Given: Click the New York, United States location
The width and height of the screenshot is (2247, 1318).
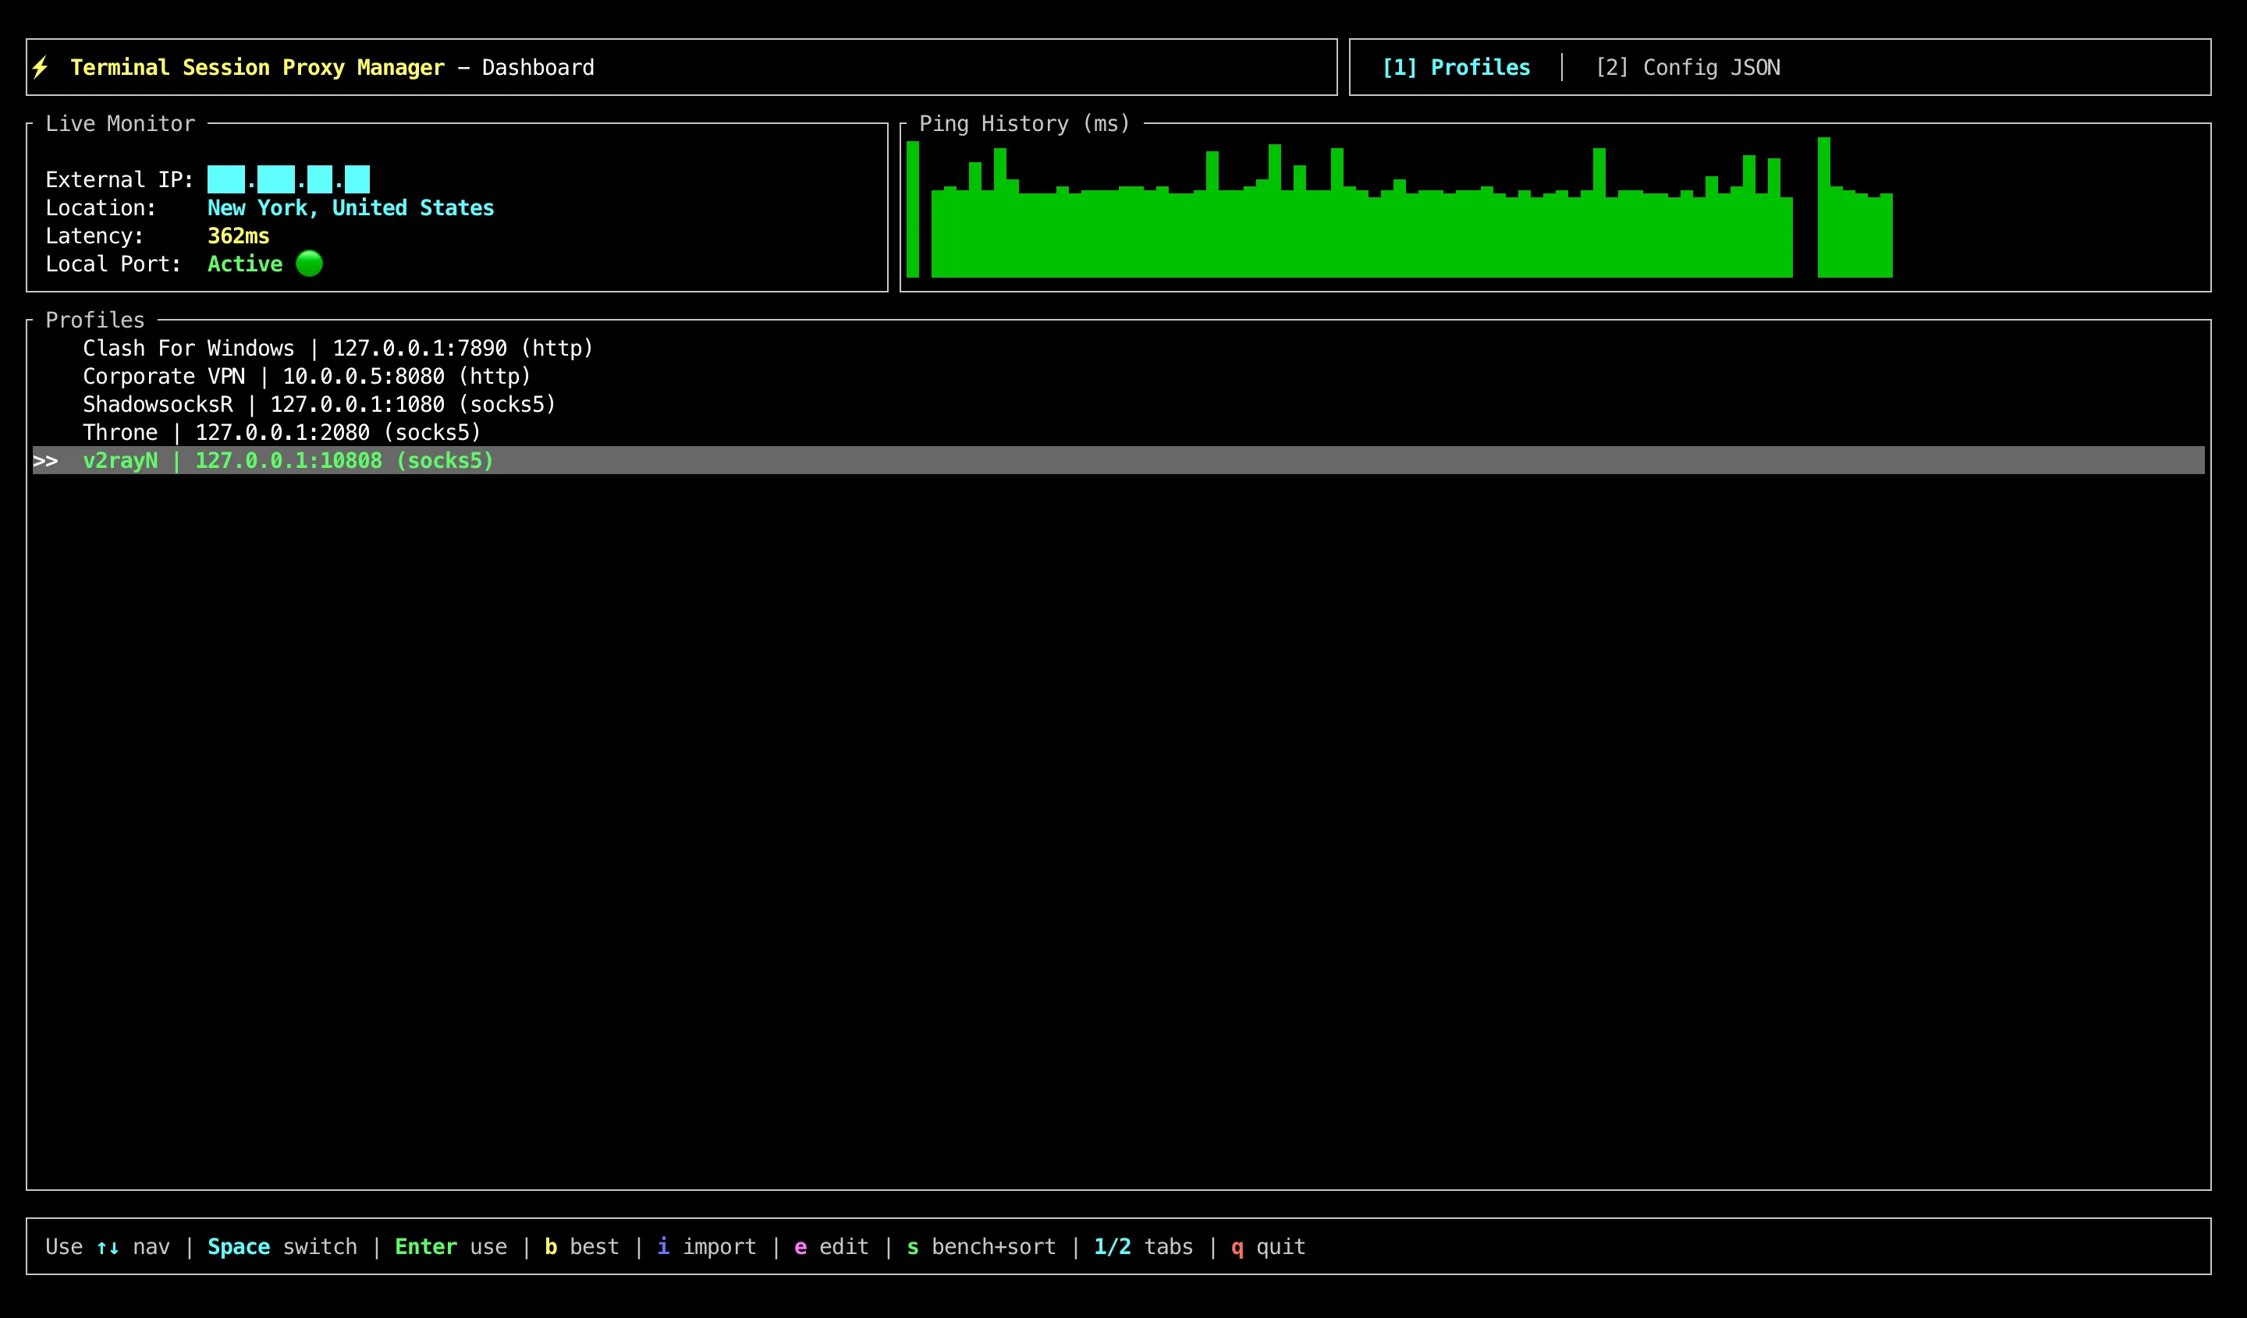Looking at the screenshot, I should 350,207.
